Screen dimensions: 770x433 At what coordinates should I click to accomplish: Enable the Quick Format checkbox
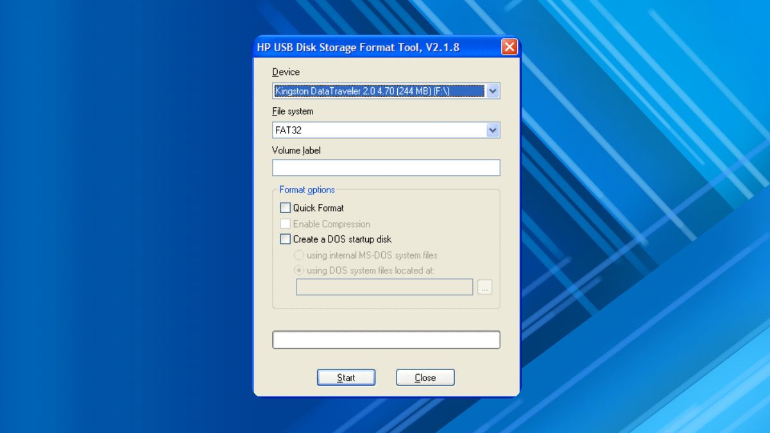click(286, 208)
